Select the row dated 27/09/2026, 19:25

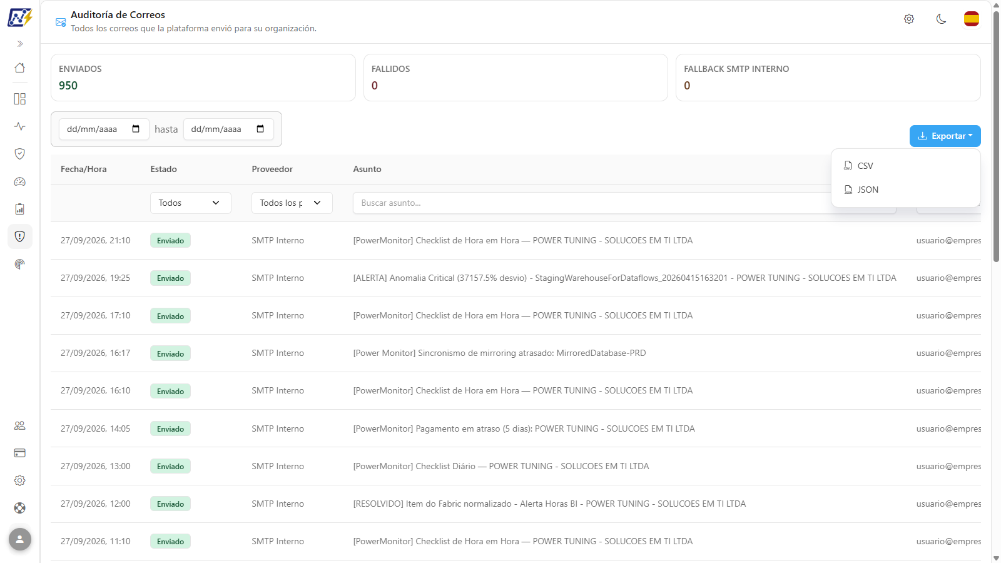(x=516, y=278)
